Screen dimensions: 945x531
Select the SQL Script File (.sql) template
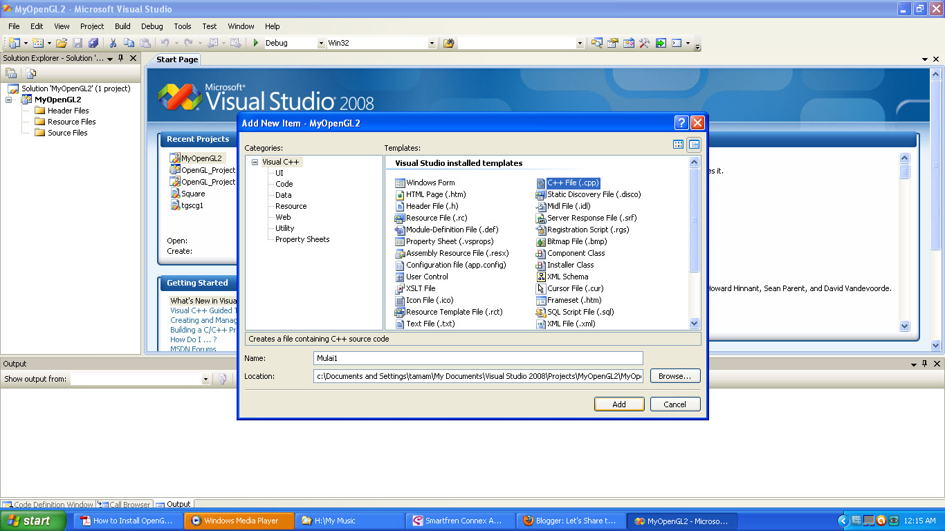pyautogui.click(x=575, y=312)
